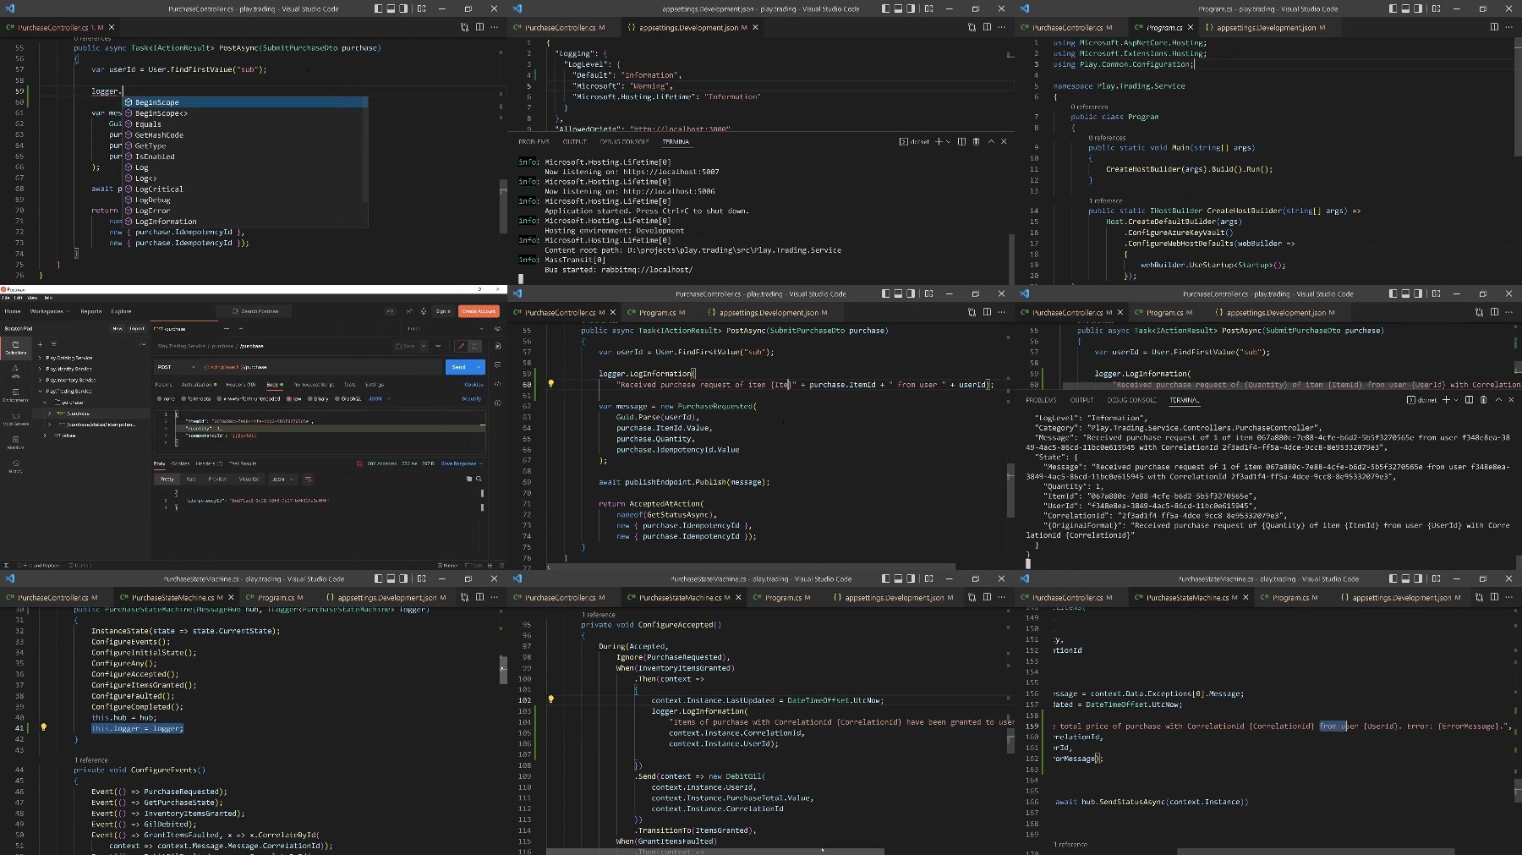This screenshot has width=1522, height=855.
Task: Toggle the bottom panel in the appsettings.Development.json window title bar
Action: pos(898,8)
